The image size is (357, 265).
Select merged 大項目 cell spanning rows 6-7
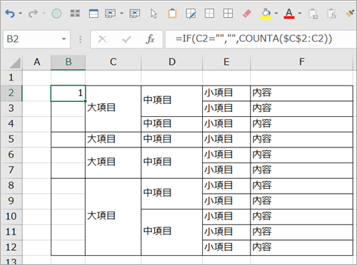click(x=113, y=162)
